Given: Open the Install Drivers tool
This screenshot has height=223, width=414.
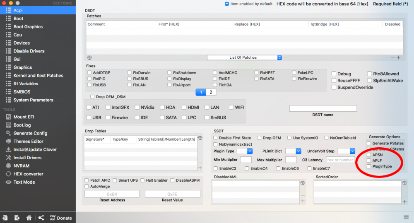Looking at the screenshot, I should 27,158.
